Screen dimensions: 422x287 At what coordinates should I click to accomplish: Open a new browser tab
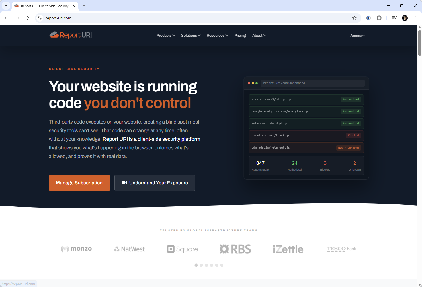pos(84,6)
